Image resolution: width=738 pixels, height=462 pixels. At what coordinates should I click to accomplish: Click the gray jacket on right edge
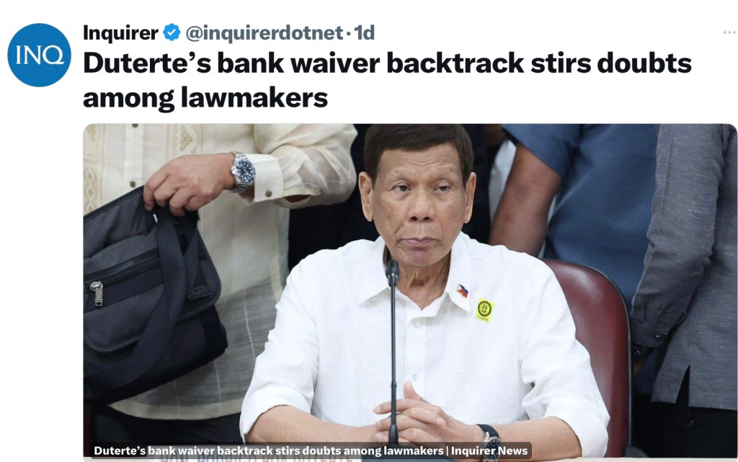coord(687,264)
